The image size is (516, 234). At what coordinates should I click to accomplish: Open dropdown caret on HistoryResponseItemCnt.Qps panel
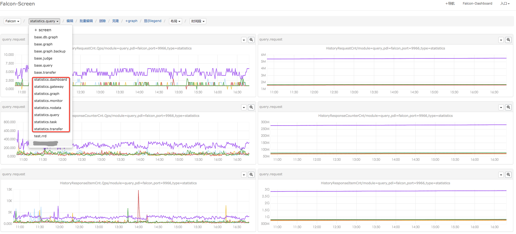pos(244,175)
